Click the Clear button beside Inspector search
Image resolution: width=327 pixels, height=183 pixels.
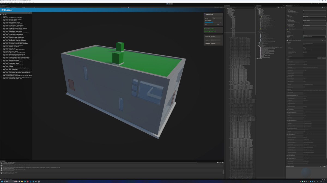pos(319,58)
